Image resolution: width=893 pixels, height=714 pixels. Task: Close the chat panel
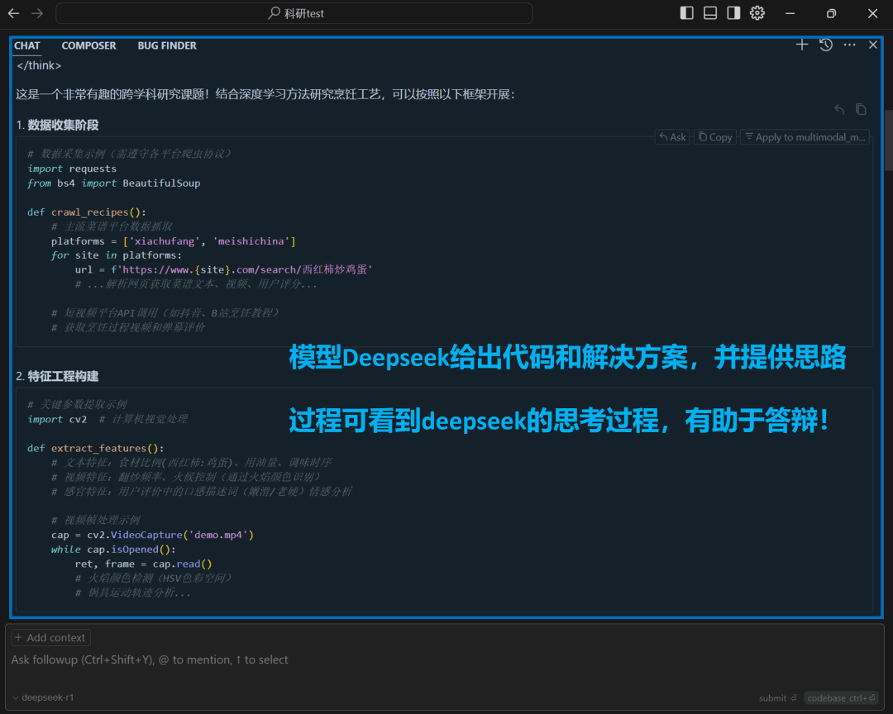pos(872,45)
